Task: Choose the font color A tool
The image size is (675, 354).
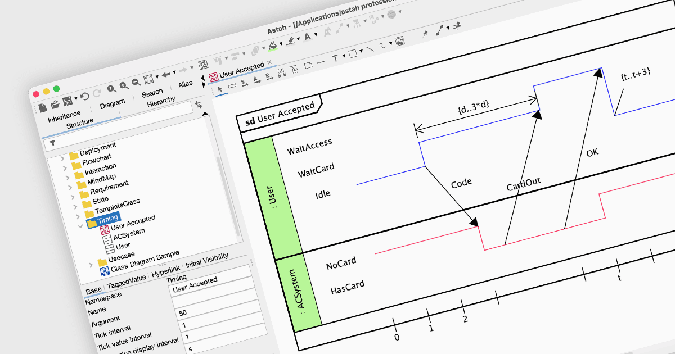Action: click(308, 37)
